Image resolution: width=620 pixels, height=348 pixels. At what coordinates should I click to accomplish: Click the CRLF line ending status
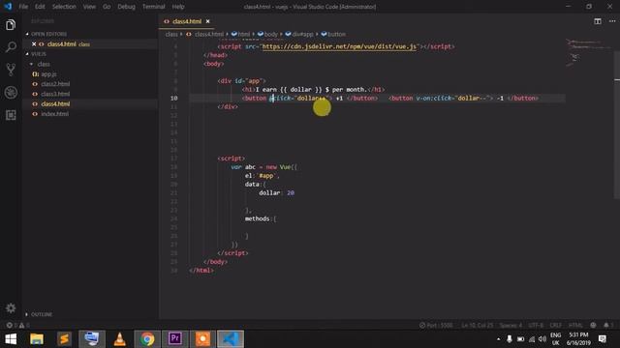click(555, 325)
